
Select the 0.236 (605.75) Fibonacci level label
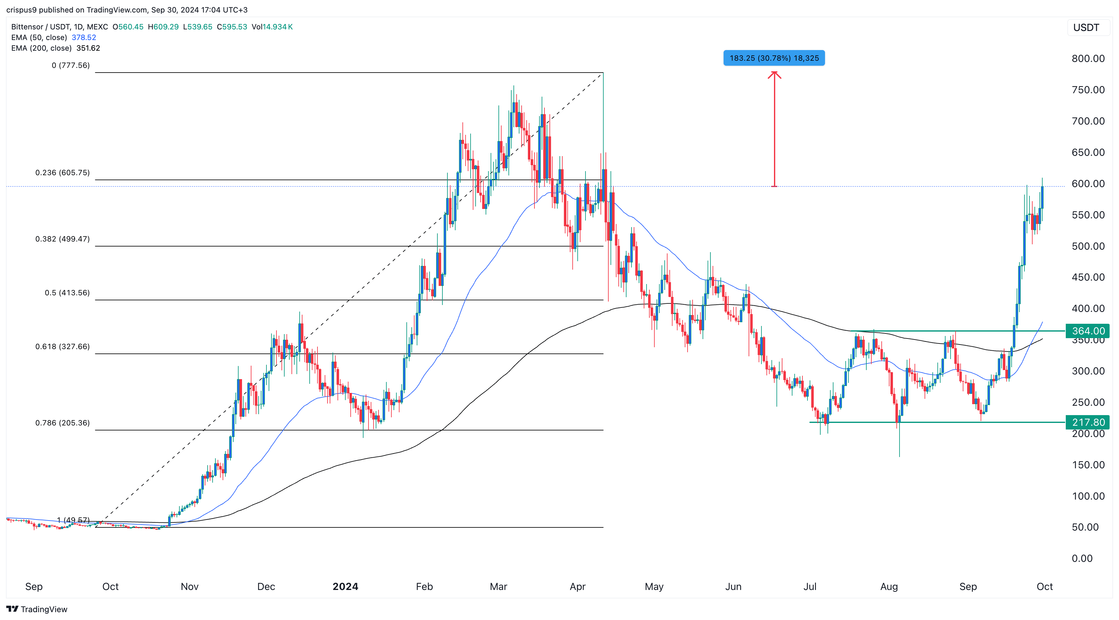(x=63, y=173)
